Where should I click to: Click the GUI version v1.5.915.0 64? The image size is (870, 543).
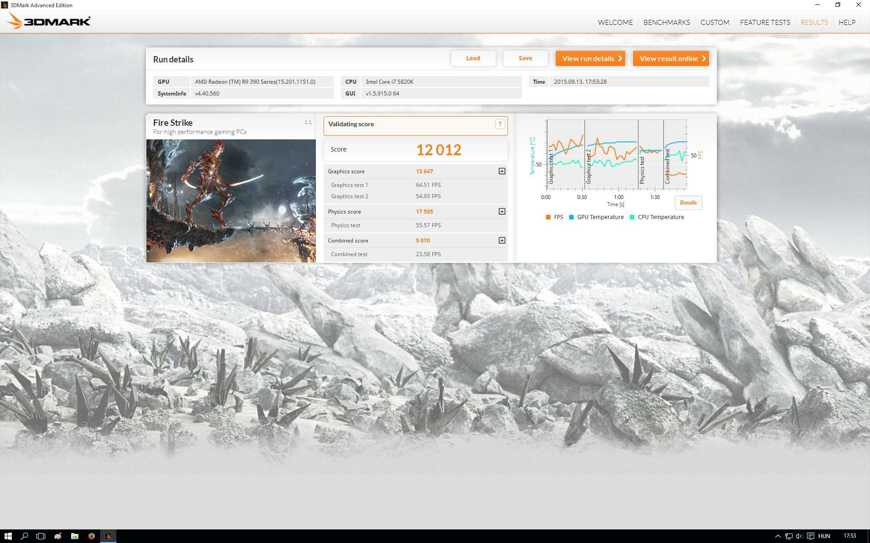(441, 94)
